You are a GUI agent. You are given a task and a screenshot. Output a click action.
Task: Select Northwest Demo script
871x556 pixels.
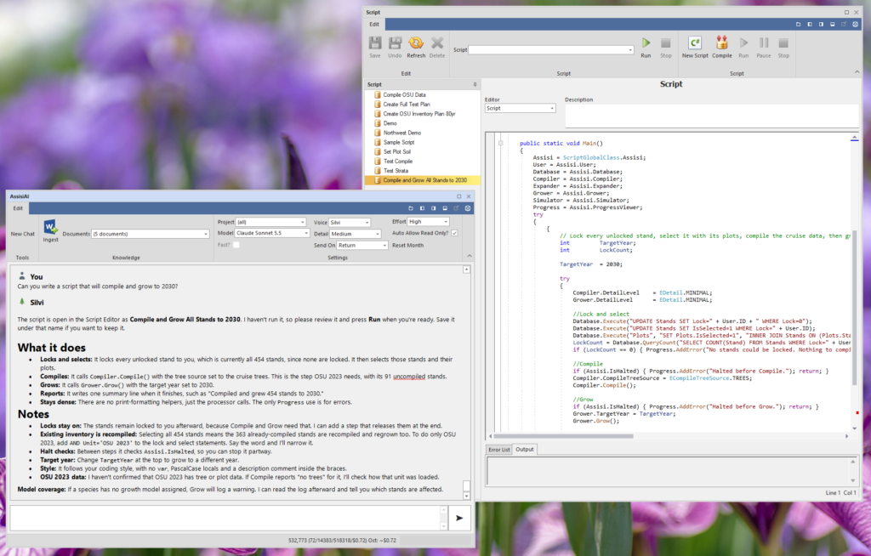[x=401, y=133]
